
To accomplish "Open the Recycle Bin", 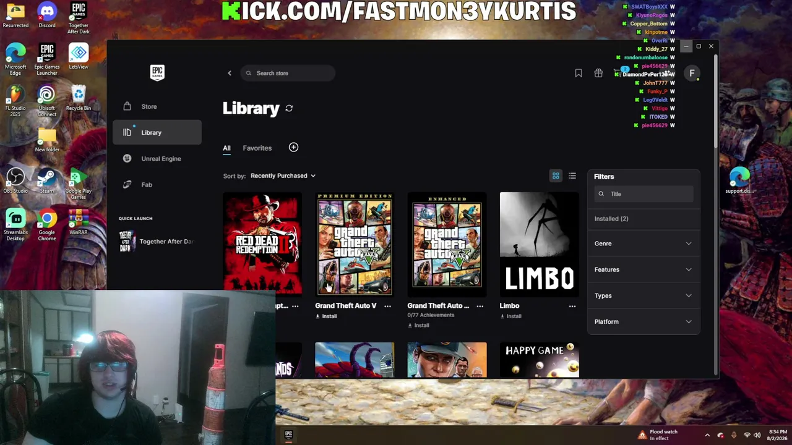I will point(79,98).
